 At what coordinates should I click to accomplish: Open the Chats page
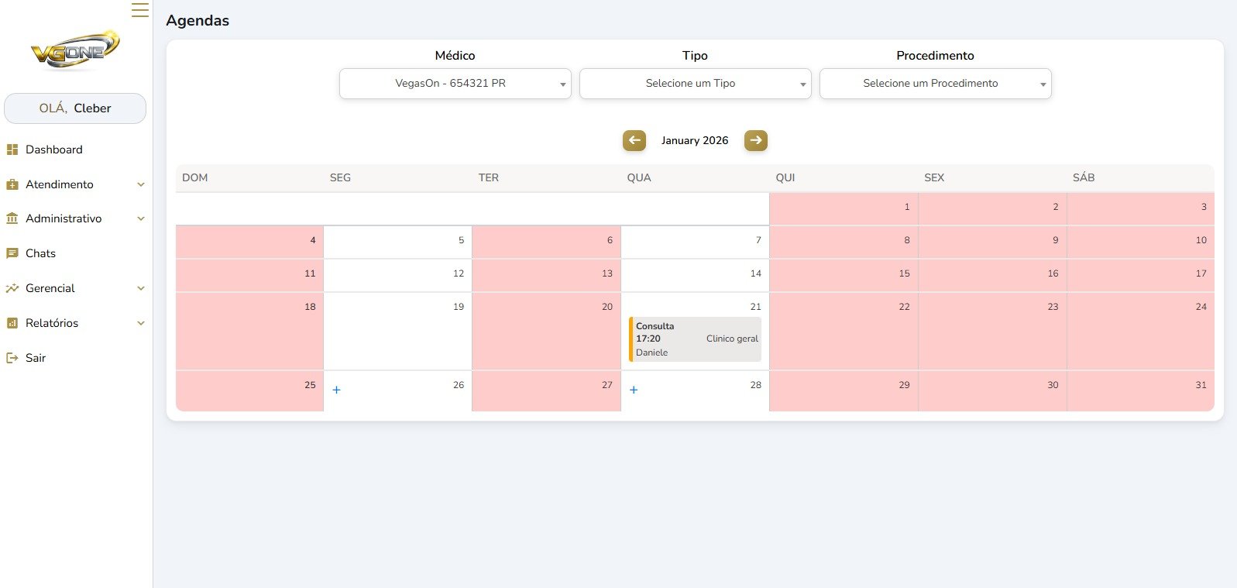40,253
